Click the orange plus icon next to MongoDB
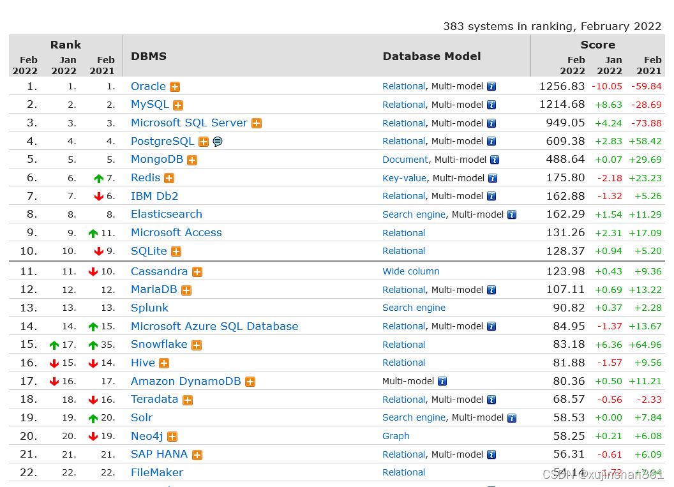The height and width of the screenshot is (487, 674). pyautogui.click(x=192, y=160)
